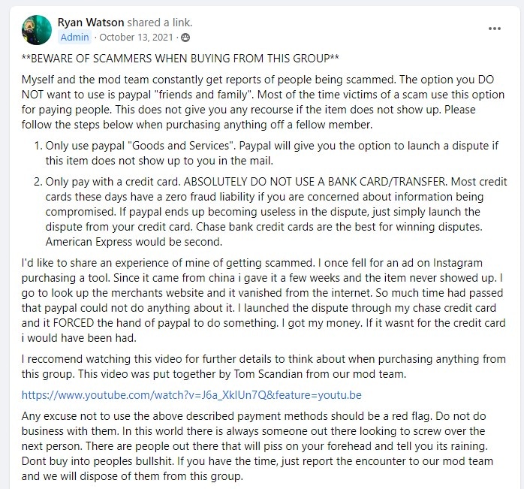This screenshot has height=489, width=524.
Task: Click the BEWARE OF SCAMMERS headline text
Action: click(180, 59)
